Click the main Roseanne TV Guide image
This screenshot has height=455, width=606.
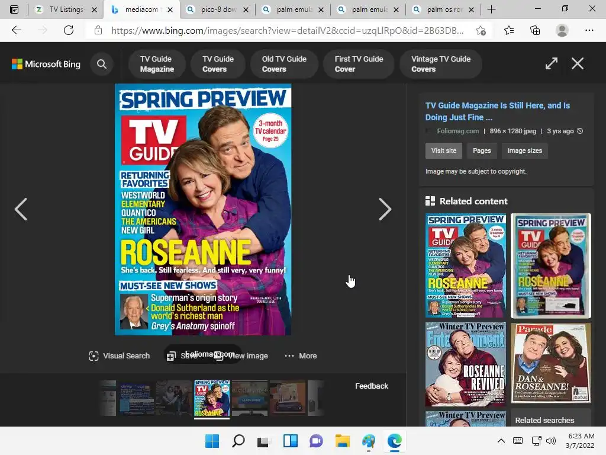coord(203,209)
